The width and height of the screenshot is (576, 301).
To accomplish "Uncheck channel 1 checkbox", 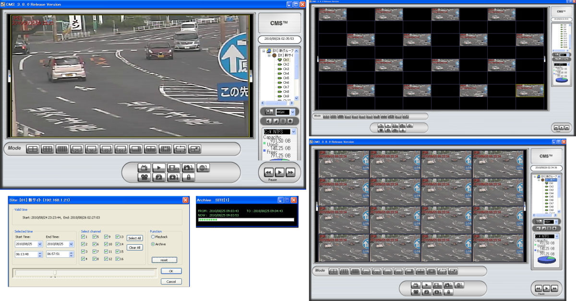I will coord(84,237).
